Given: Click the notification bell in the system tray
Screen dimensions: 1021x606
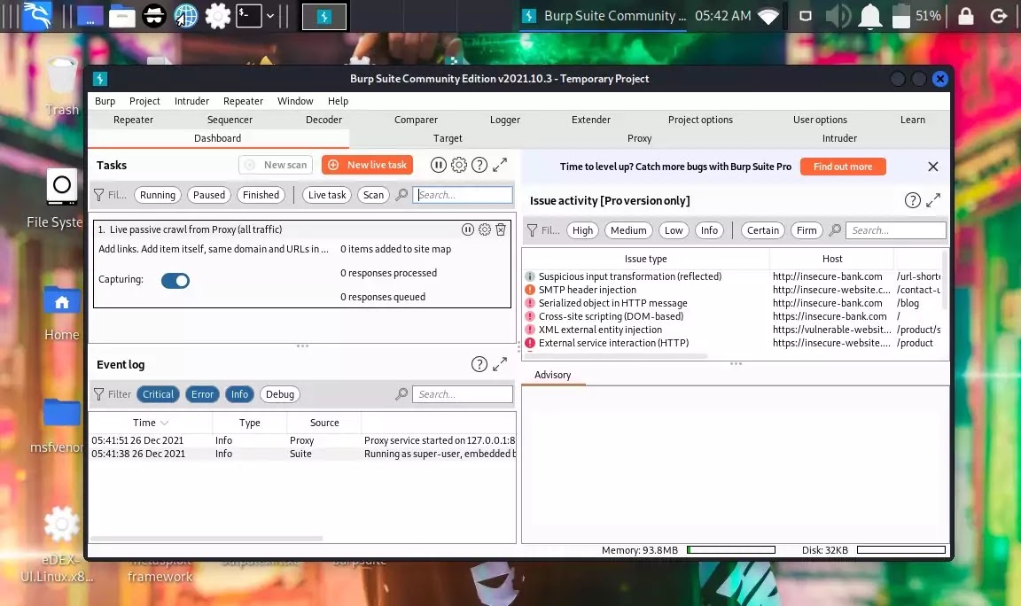Looking at the screenshot, I should (x=870, y=16).
